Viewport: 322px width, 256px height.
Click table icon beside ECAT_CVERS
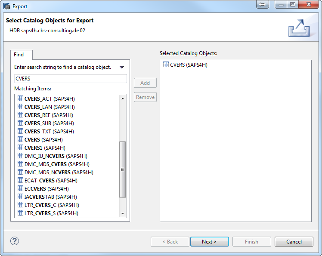(20, 180)
